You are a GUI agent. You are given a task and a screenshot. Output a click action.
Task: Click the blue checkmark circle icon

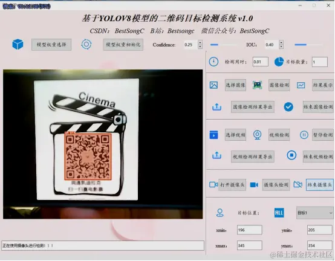pos(288,107)
